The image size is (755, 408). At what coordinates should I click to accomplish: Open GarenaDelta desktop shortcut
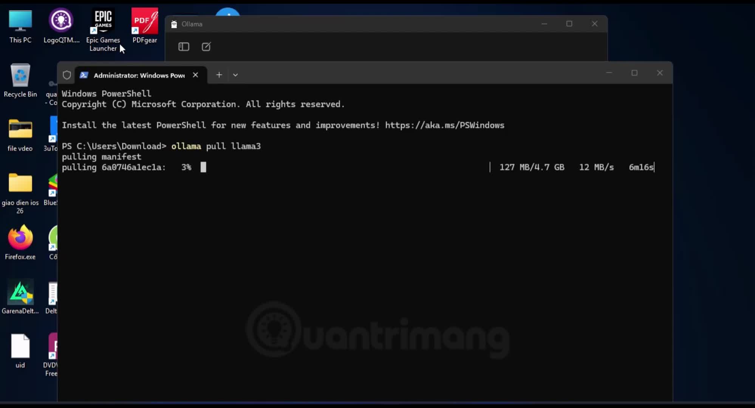20,297
